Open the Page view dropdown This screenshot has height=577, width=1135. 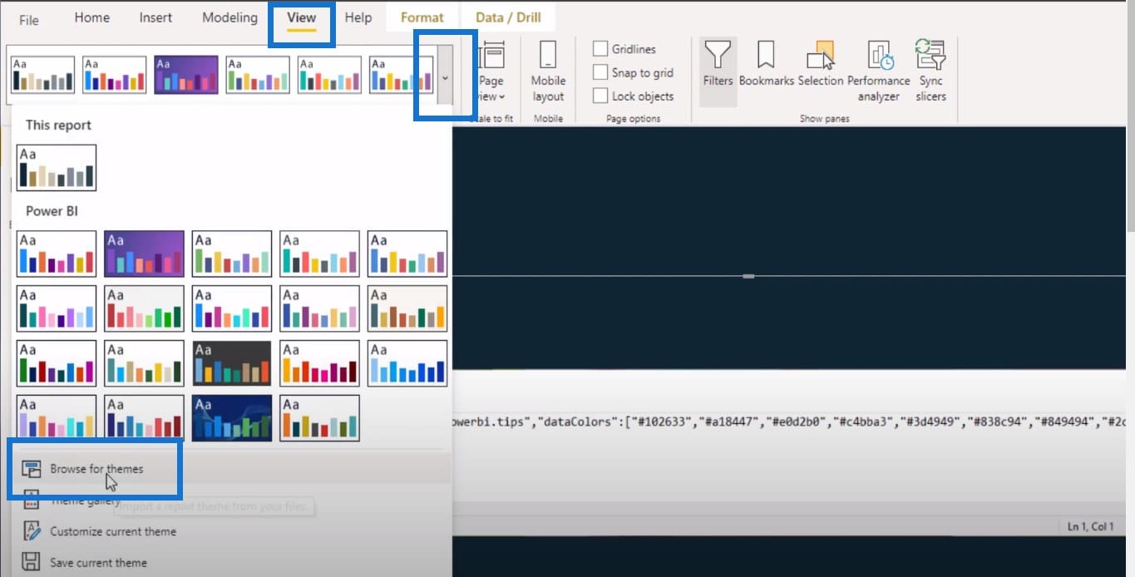tap(491, 72)
